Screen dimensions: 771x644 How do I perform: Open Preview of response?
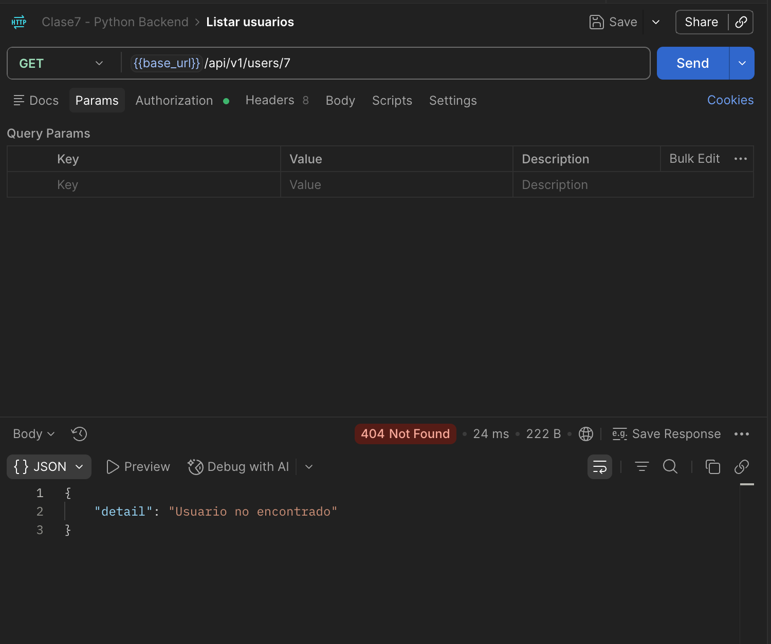tap(138, 467)
